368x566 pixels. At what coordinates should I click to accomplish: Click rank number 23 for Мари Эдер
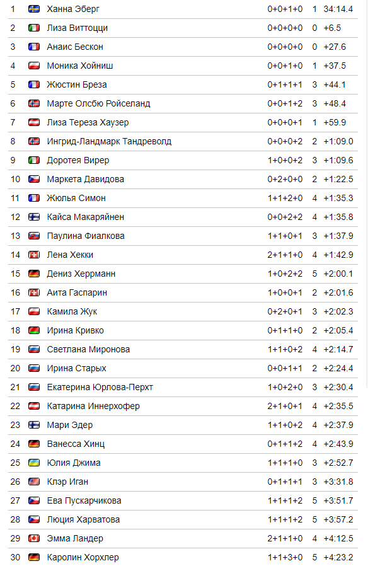point(15,425)
